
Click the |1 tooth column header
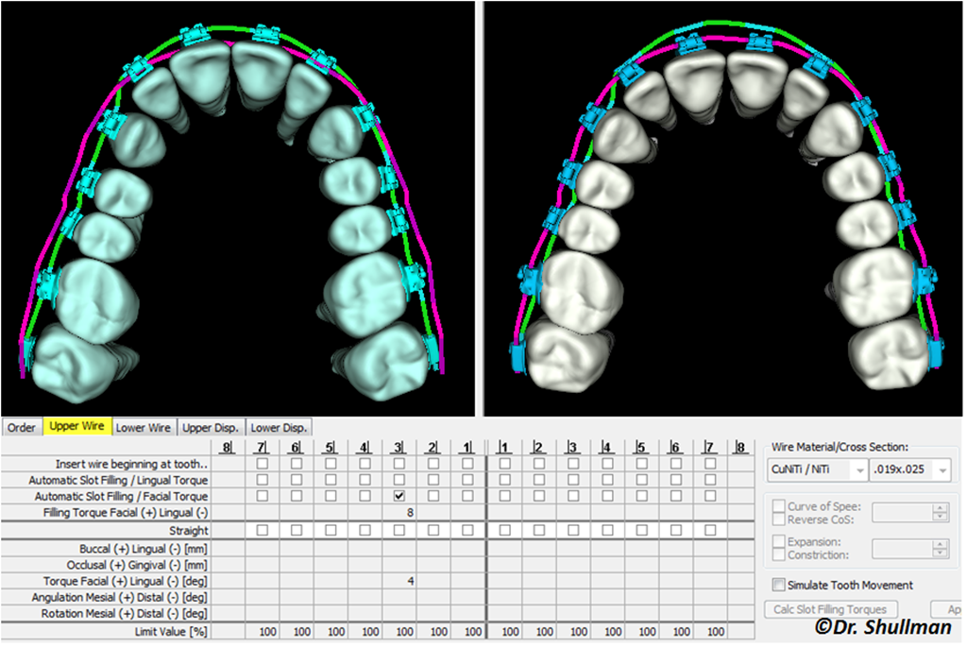pos(504,447)
